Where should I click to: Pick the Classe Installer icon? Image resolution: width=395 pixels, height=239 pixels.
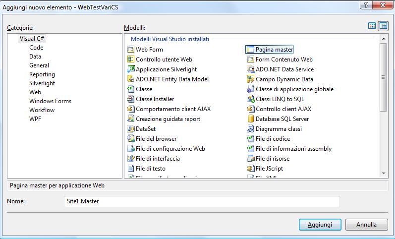(131, 99)
